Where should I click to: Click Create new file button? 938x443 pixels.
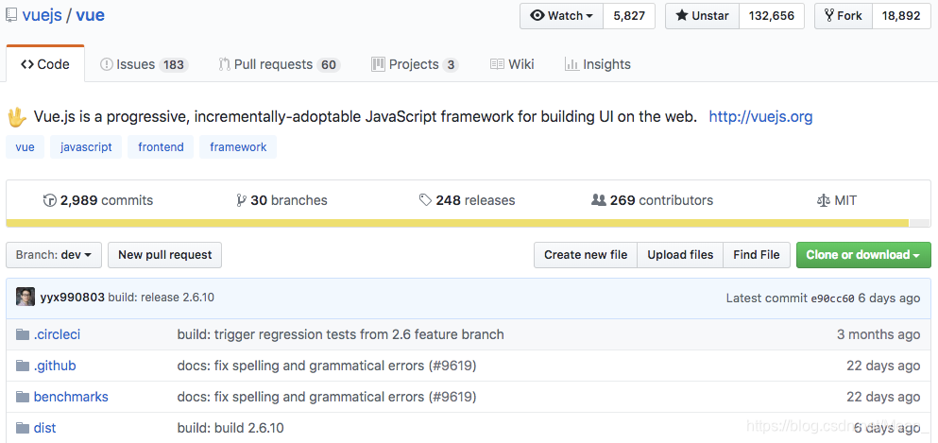pos(586,255)
